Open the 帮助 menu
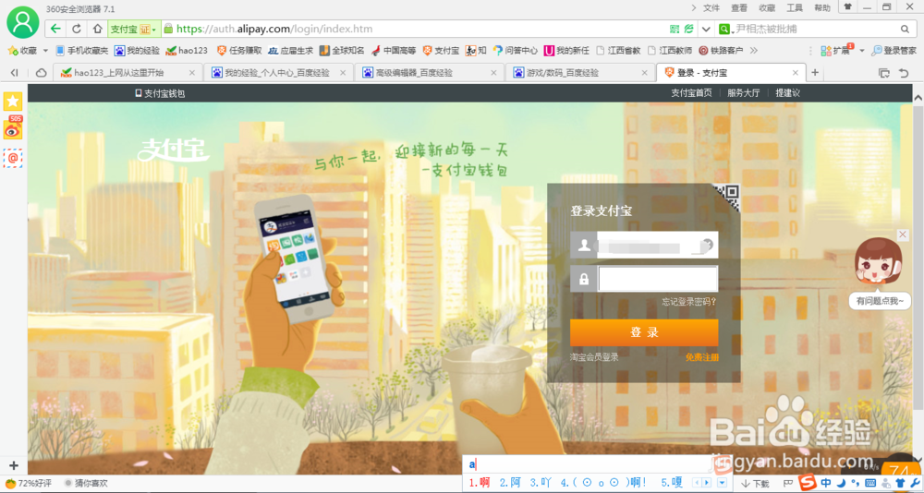The height and width of the screenshot is (493, 924). tap(822, 7)
